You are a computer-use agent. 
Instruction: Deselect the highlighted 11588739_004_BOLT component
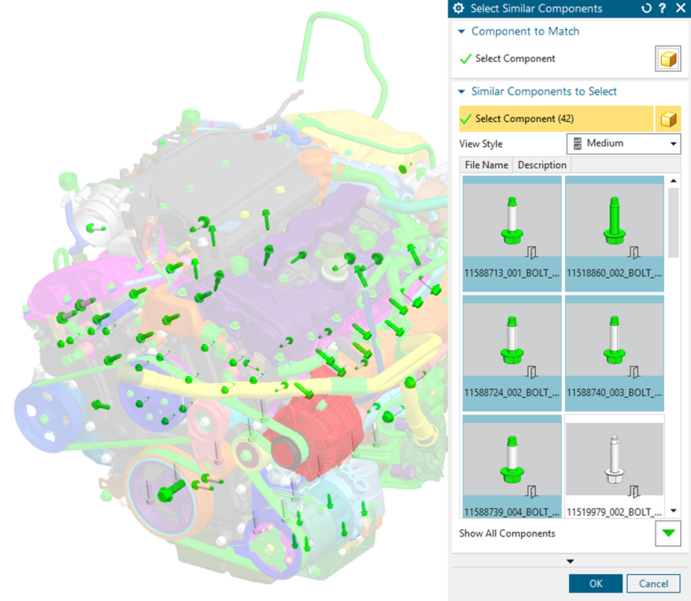pyautogui.click(x=511, y=461)
